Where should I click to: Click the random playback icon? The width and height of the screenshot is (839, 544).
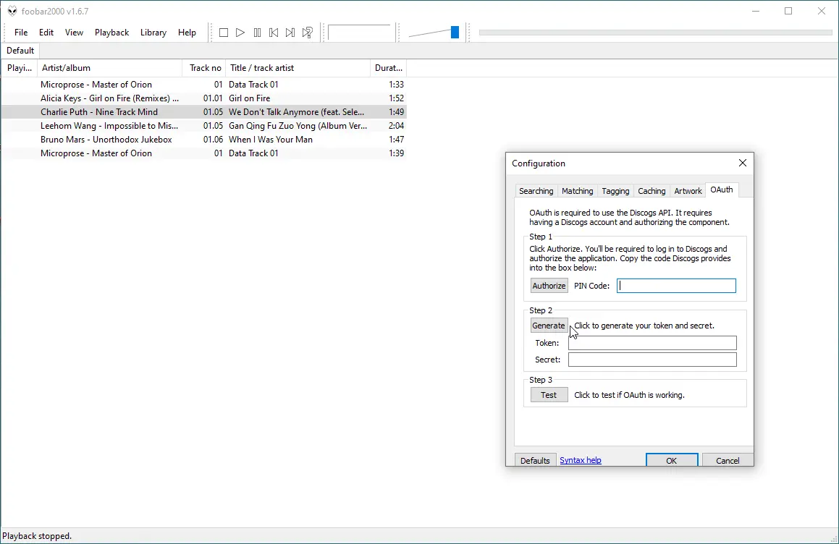point(308,33)
